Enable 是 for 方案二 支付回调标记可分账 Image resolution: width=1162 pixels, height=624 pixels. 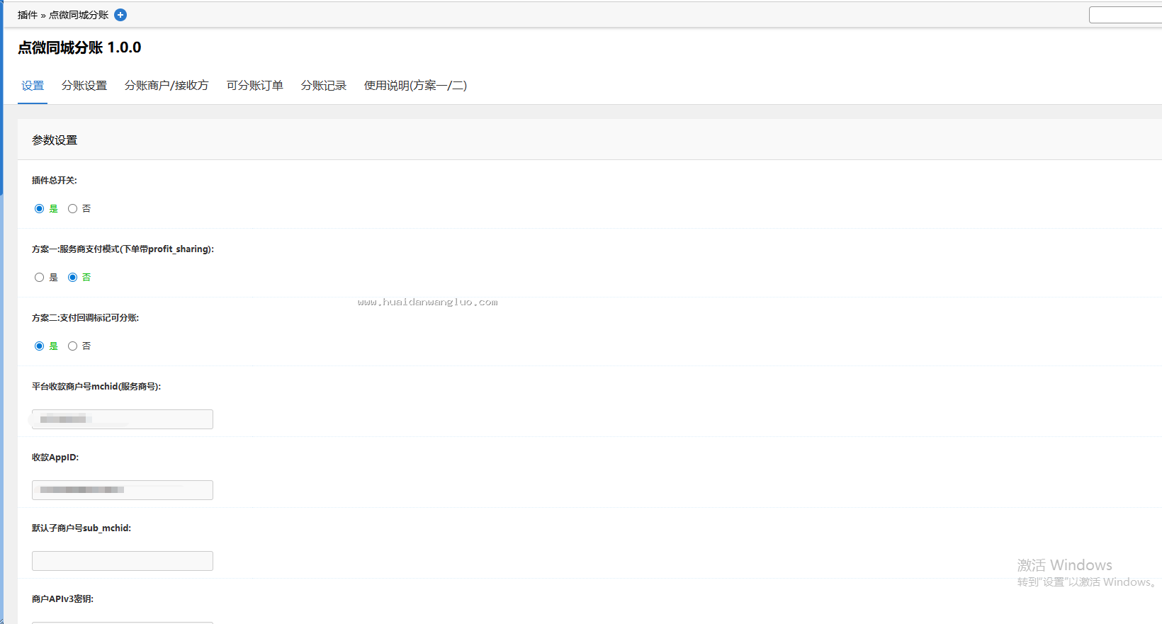click(39, 346)
